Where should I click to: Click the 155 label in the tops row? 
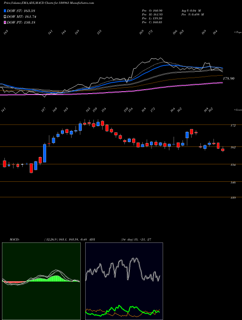coord(99,32)
